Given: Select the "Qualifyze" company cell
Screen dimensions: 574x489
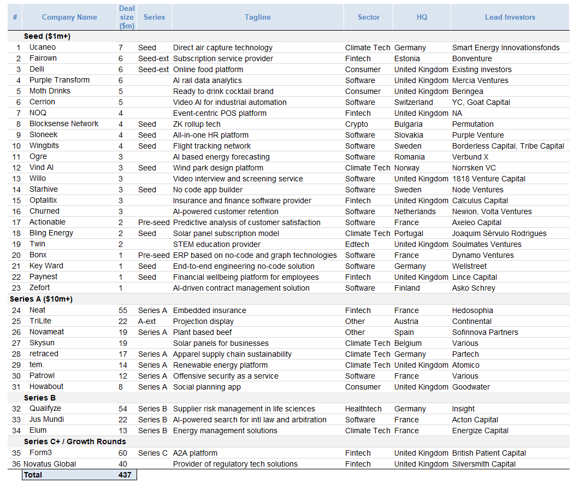Looking at the screenshot, I should [x=45, y=409].
